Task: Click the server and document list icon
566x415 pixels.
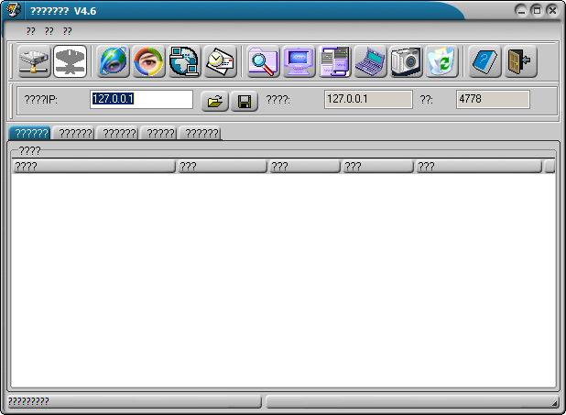Action: (334, 61)
